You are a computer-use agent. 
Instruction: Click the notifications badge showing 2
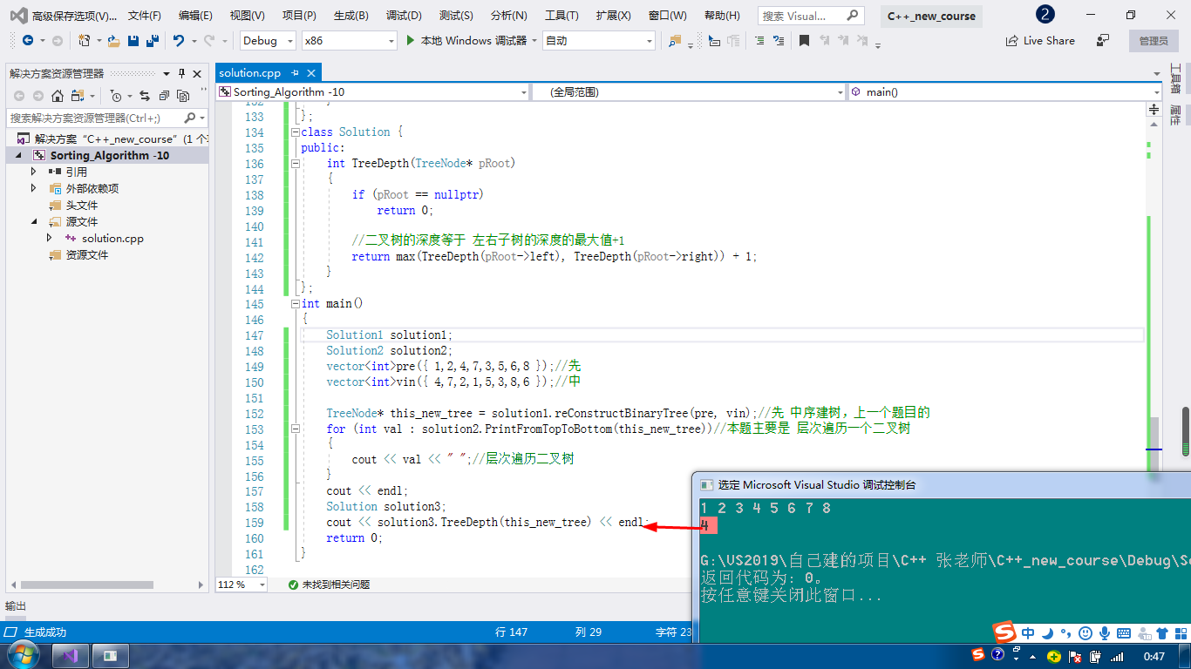click(1045, 15)
